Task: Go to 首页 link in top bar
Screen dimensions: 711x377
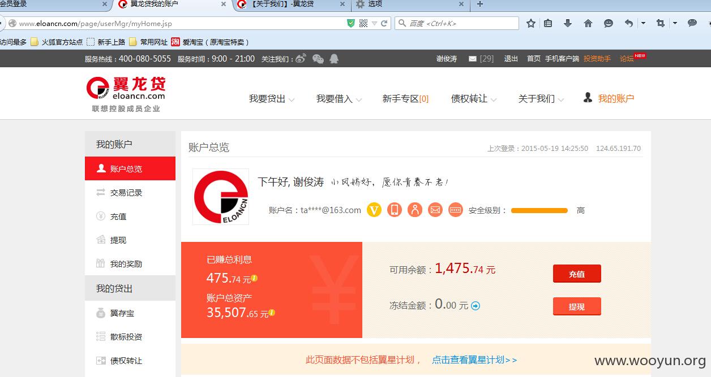Action: point(534,59)
